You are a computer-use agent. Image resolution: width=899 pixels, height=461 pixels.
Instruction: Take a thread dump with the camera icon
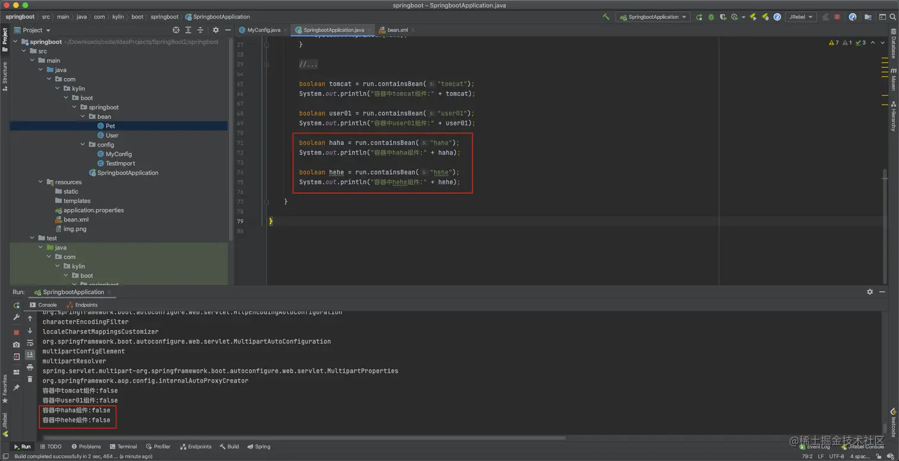(x=17, y=345)
